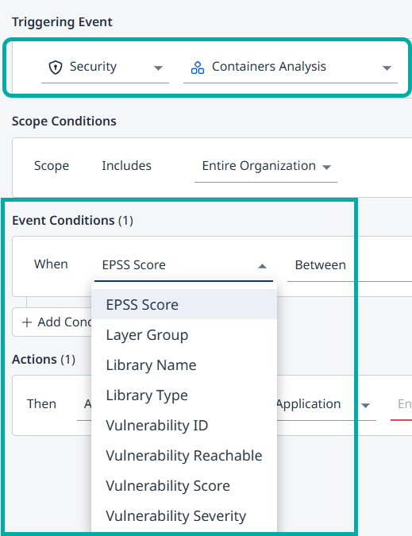Screen dimensions: 412x536
Task: Choose Vulnerability Severity option
Action: tap(184, 516)
